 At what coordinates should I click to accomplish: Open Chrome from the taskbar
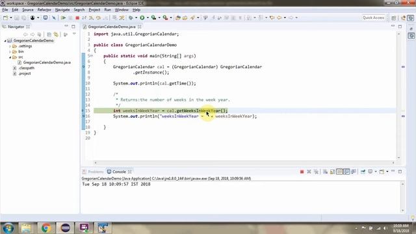[46, 228]
